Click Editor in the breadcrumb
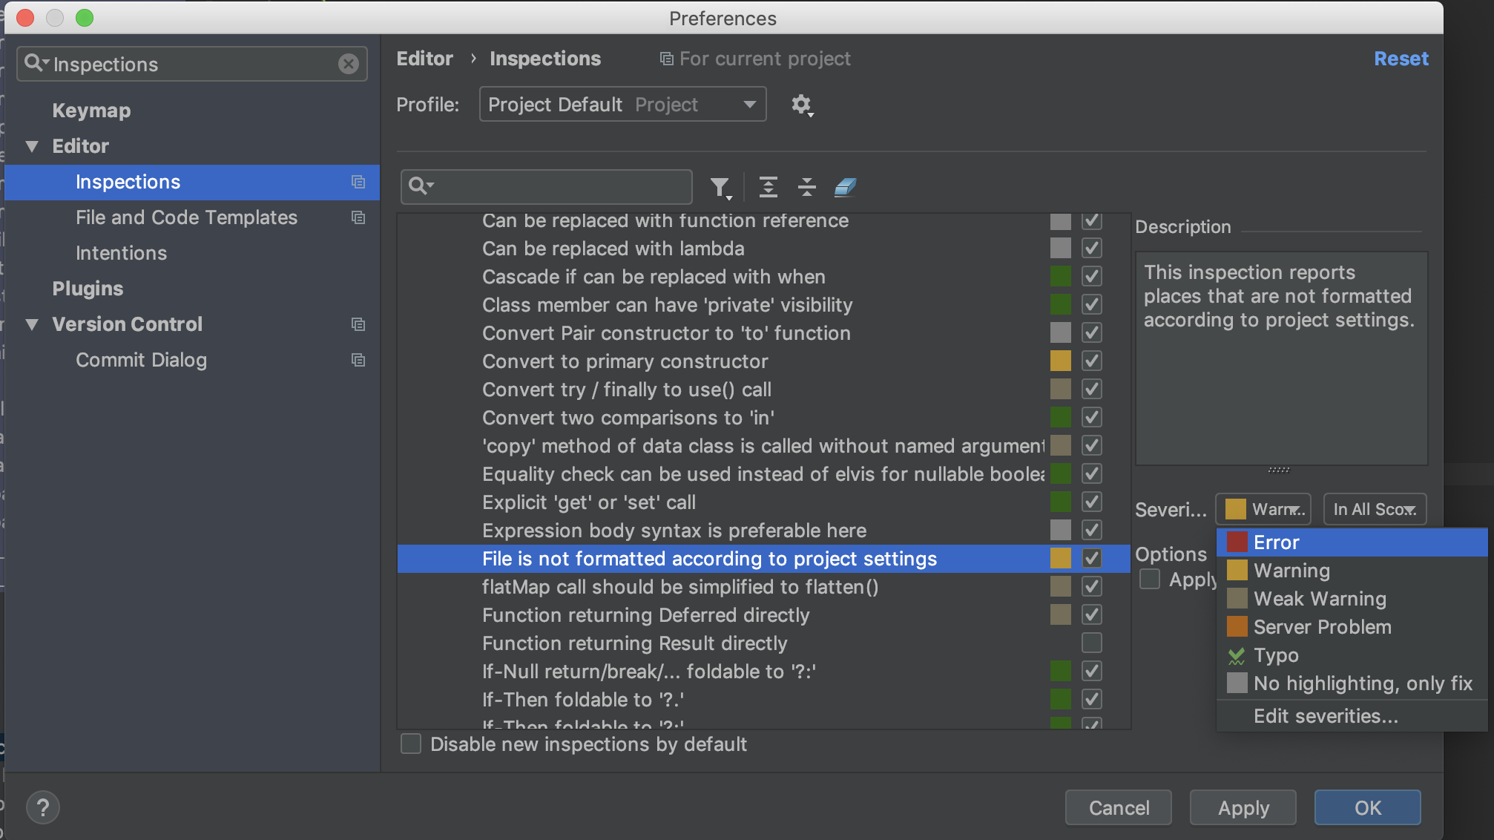1494x840 pixels. pyautogui.click(x=424, y=59)
